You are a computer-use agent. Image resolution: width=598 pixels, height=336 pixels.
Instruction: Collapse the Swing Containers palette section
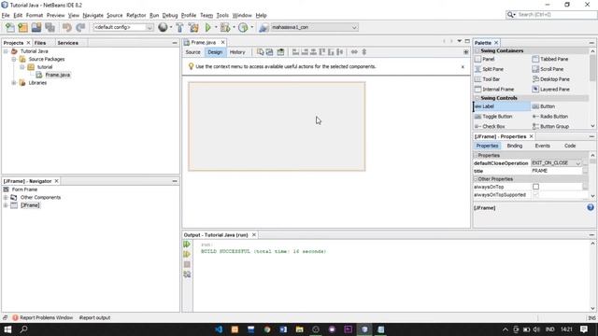point(477,50)
